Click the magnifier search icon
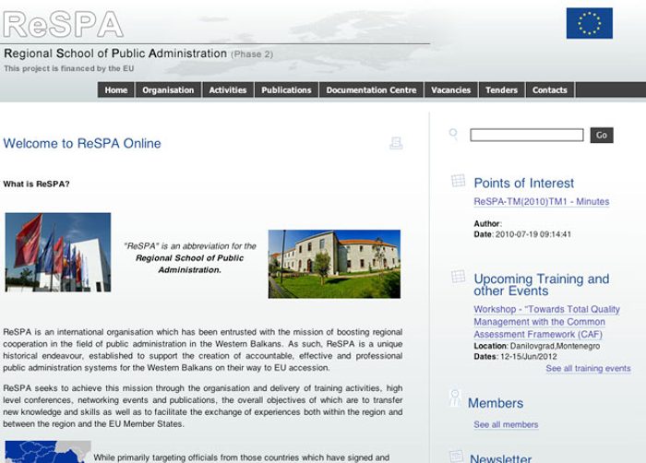This screenshot has width=646, height=463. [453, 135]
